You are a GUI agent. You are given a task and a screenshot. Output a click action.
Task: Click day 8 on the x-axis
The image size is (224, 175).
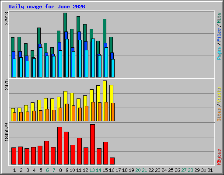(60, 170)
